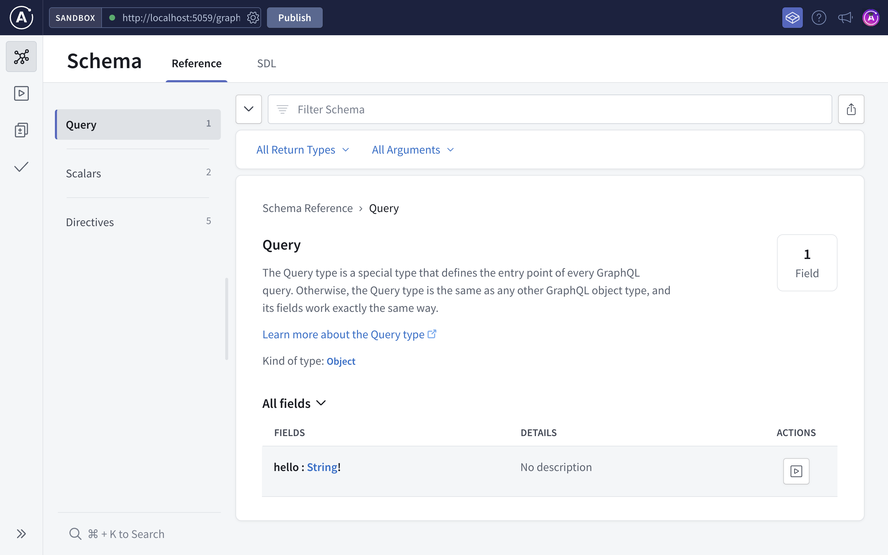Switch to the SDL tab
The image size is (888, 555).
pos(266,63)
